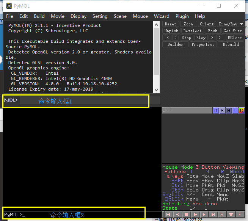This screenshot has width=248, height=221.
Task: Click the Rebuild button
Action: (x=231, y=44)
